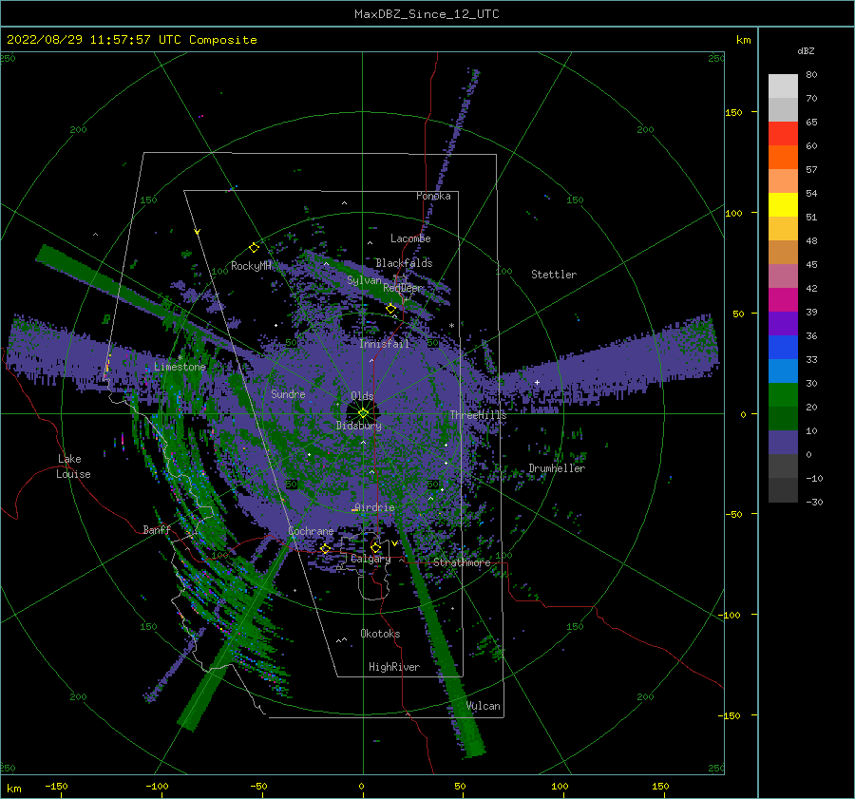
Task: Click the ThreeHills label
Action: tap(478, 415)
